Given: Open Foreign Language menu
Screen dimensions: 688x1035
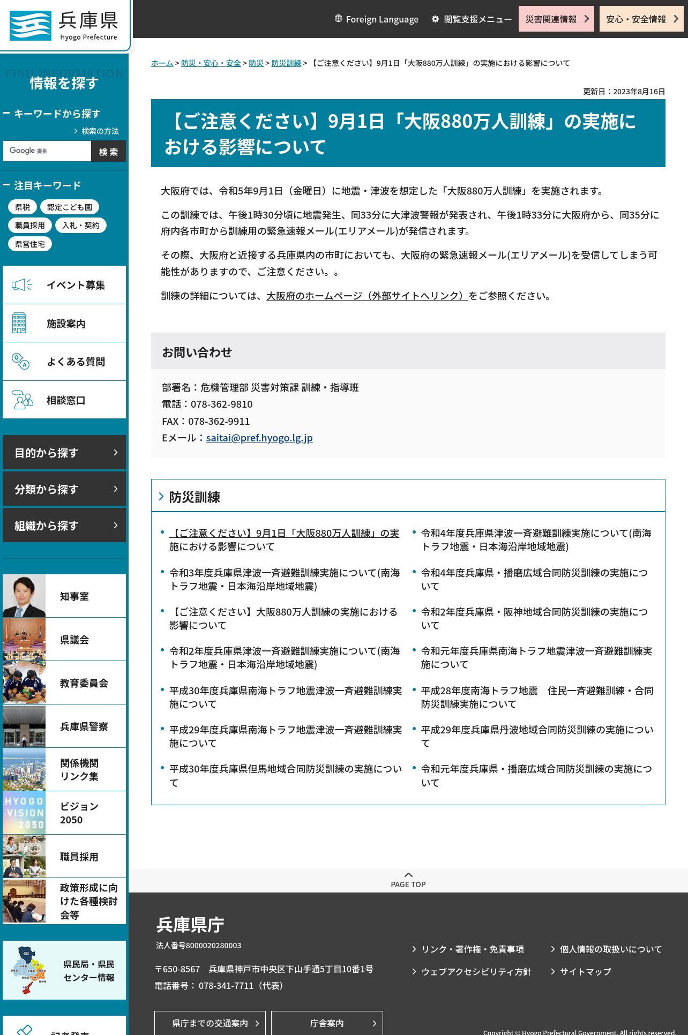Looking at the screenshot, I should [377, 19].
